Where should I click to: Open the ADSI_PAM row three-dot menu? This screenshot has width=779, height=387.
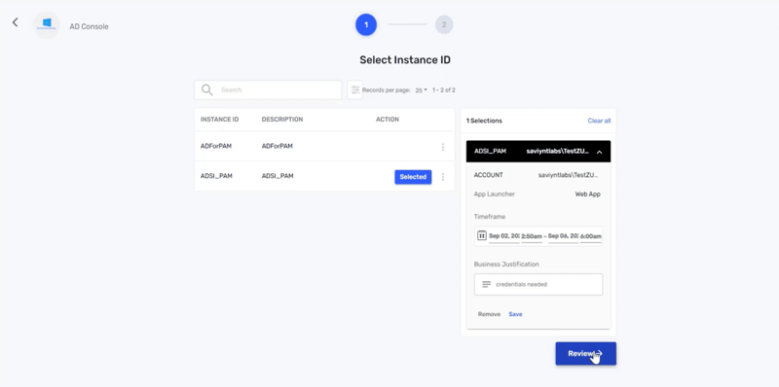point(443,177)
